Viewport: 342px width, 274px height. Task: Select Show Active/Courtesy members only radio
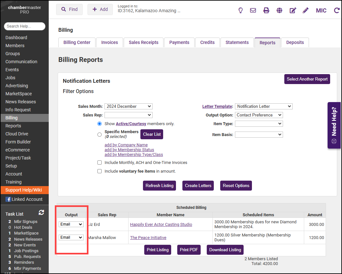(x=99, y=124)
